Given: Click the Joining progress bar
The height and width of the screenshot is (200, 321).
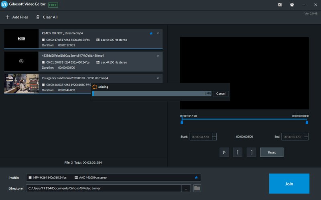Looking at the screenshot, I should tap(152, 94).
